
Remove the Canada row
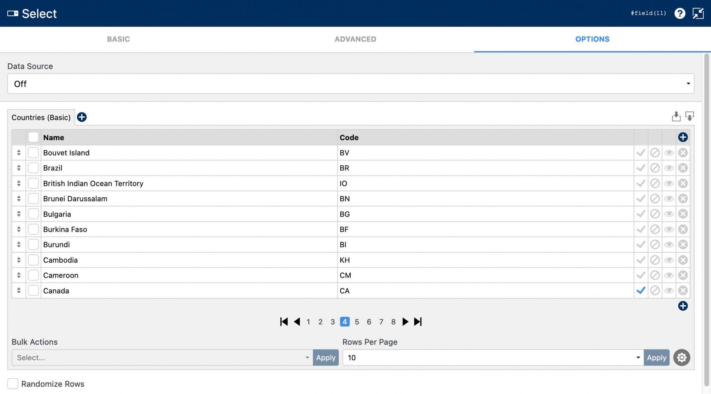tap(683, 291)
